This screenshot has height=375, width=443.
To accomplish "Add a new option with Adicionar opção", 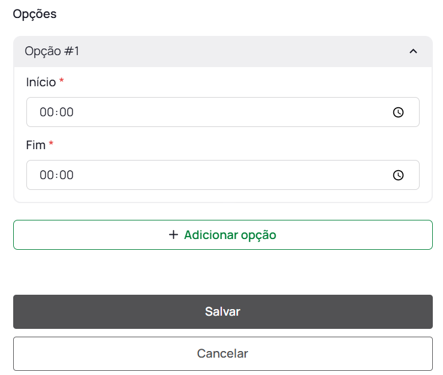I will [x=230, y=235].
